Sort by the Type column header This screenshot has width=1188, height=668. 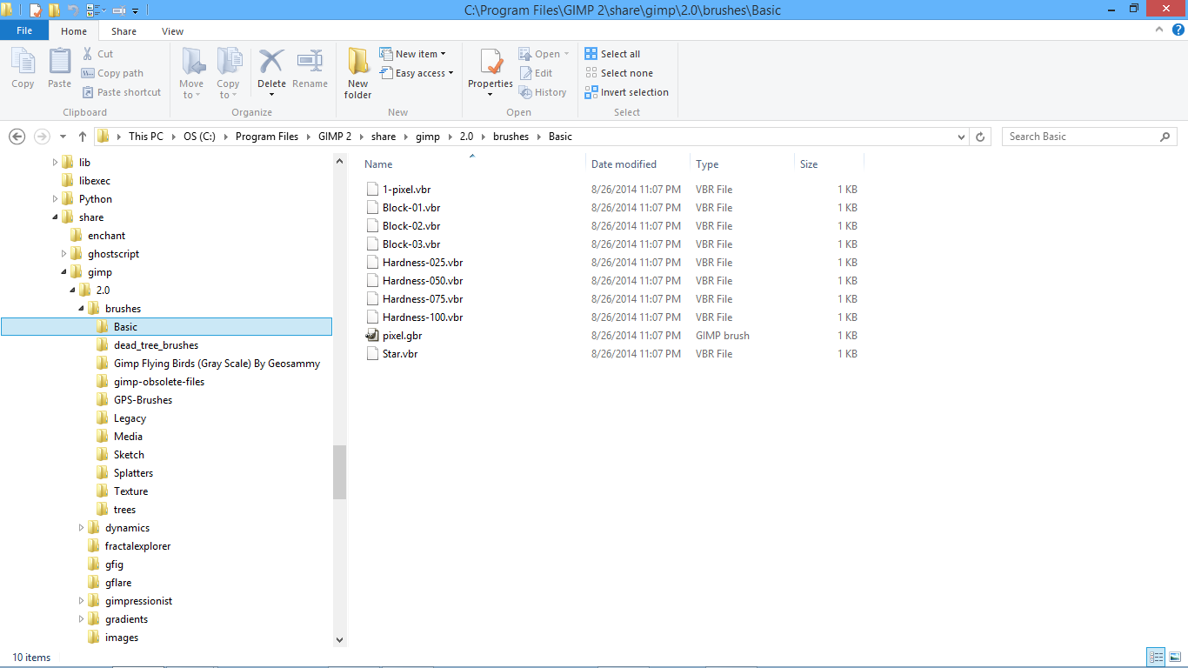pos(743,164)
